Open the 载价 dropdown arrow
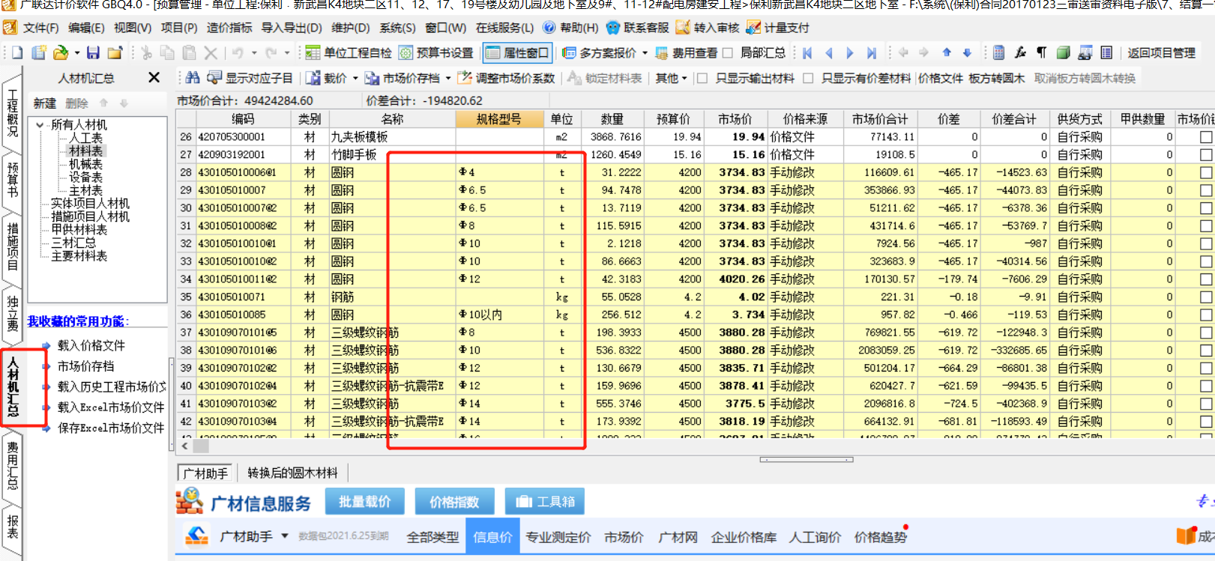The image size is (1215, 561). 355,78
